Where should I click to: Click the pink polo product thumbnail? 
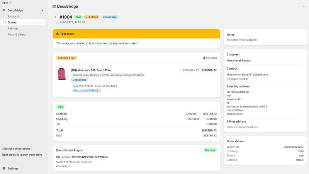(x=62, y=74)
